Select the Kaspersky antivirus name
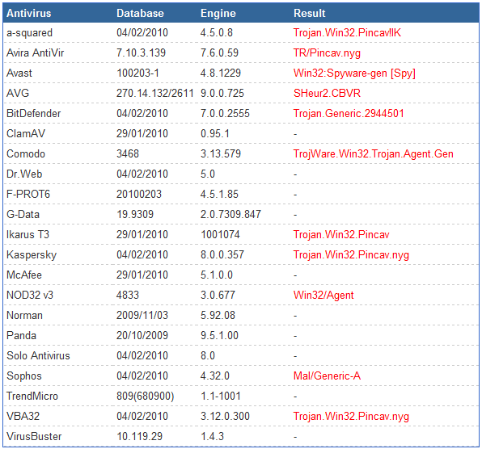Screen dimensions: 482x449 32,254
